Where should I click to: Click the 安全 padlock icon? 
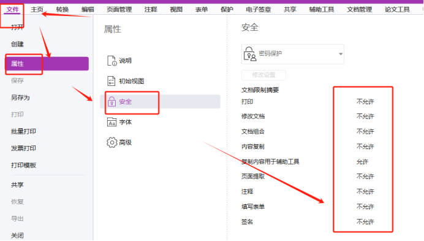[x=112, y=102]
